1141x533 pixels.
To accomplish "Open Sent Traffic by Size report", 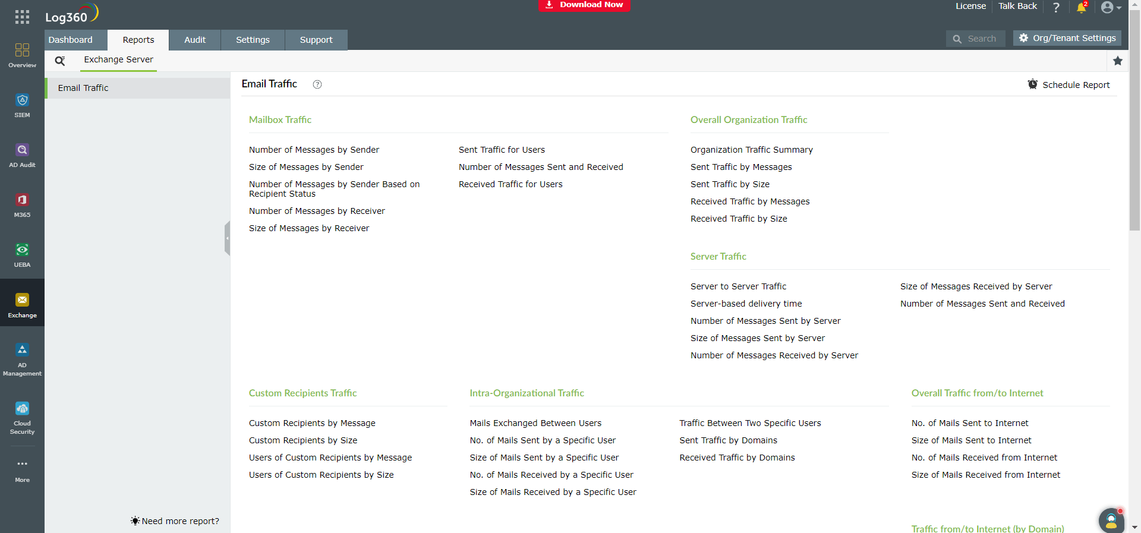I will click(x=730, y=184).
